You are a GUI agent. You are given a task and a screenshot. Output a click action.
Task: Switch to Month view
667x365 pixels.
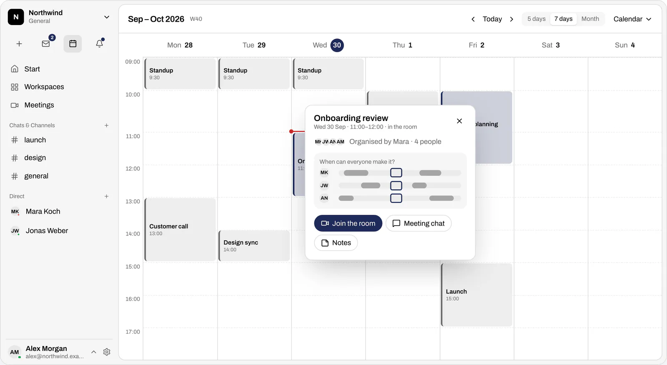[590, 19]
